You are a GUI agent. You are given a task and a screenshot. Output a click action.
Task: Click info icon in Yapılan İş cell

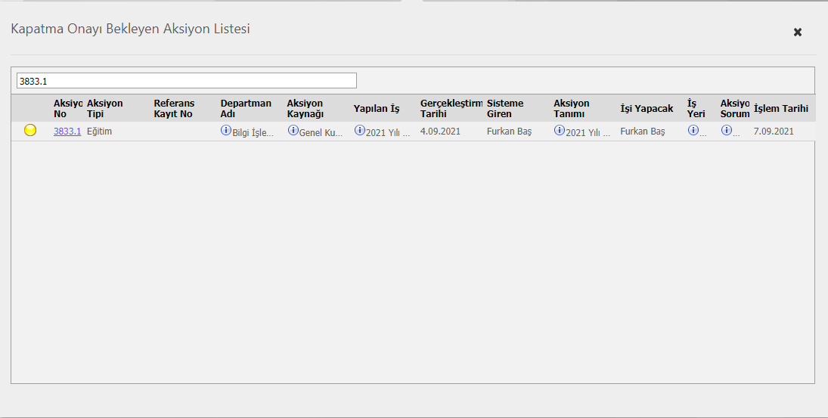tap(359, 130)
